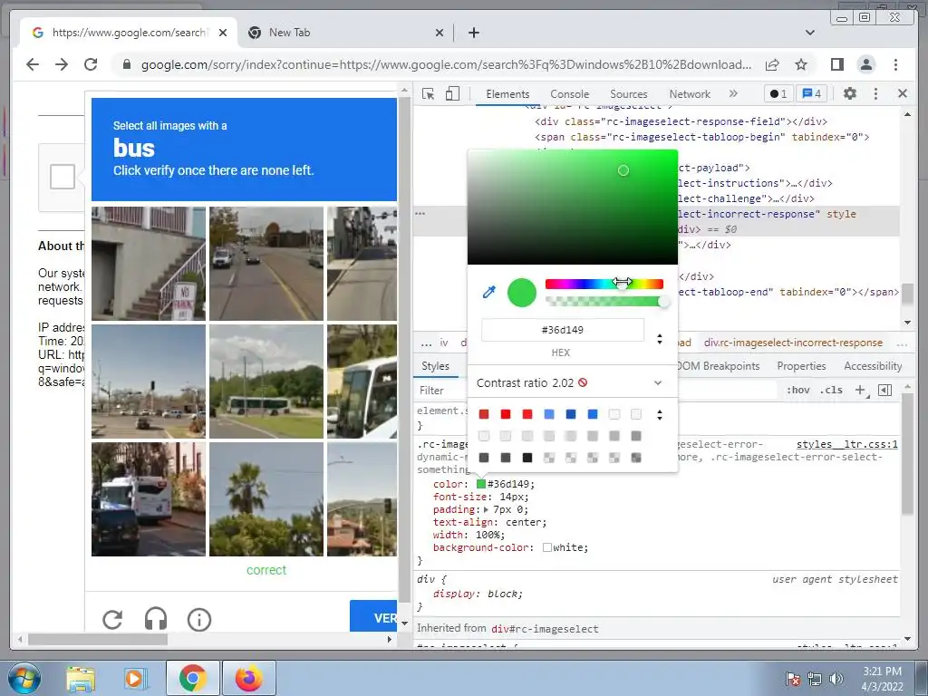Bookmark this page with the star icon
The height and width of the screenshot is (696, 928).
[801, 64]
